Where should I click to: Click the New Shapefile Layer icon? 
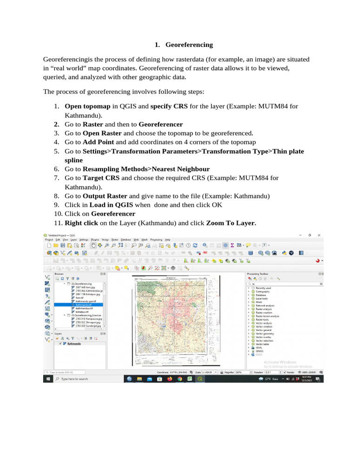[x=63, y=253]
